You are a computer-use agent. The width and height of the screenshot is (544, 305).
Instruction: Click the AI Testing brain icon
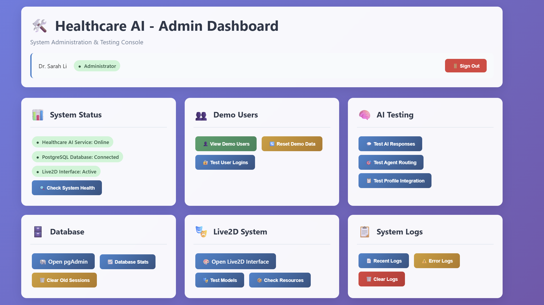[364, 115]
